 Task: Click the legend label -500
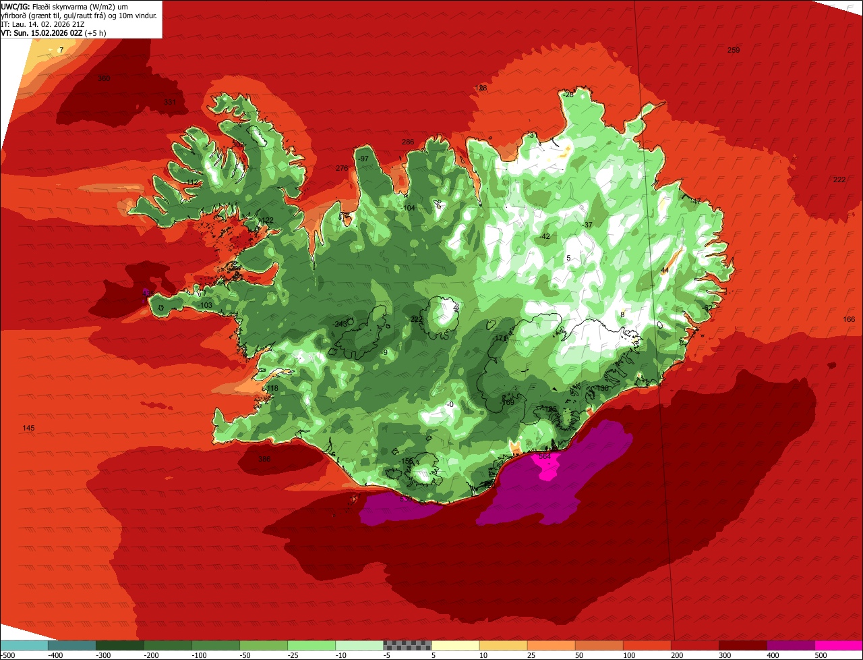tap(7, 655)
